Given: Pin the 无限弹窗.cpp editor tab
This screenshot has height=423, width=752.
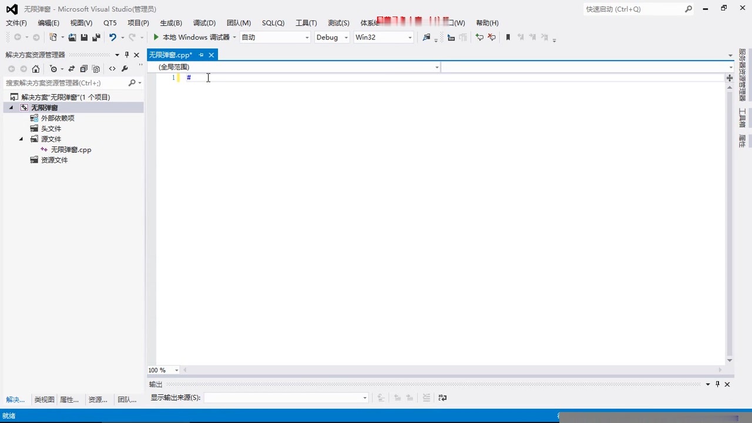Looking at the screenshot, I should pos(201,55).
